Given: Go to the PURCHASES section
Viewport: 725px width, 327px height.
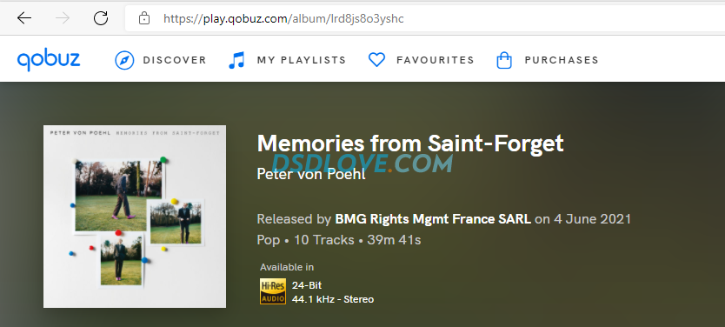Looking at the screenshot, I should 562,60.
